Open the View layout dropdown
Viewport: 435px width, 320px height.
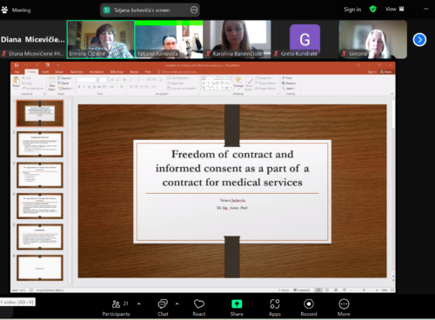pos(394,10)
